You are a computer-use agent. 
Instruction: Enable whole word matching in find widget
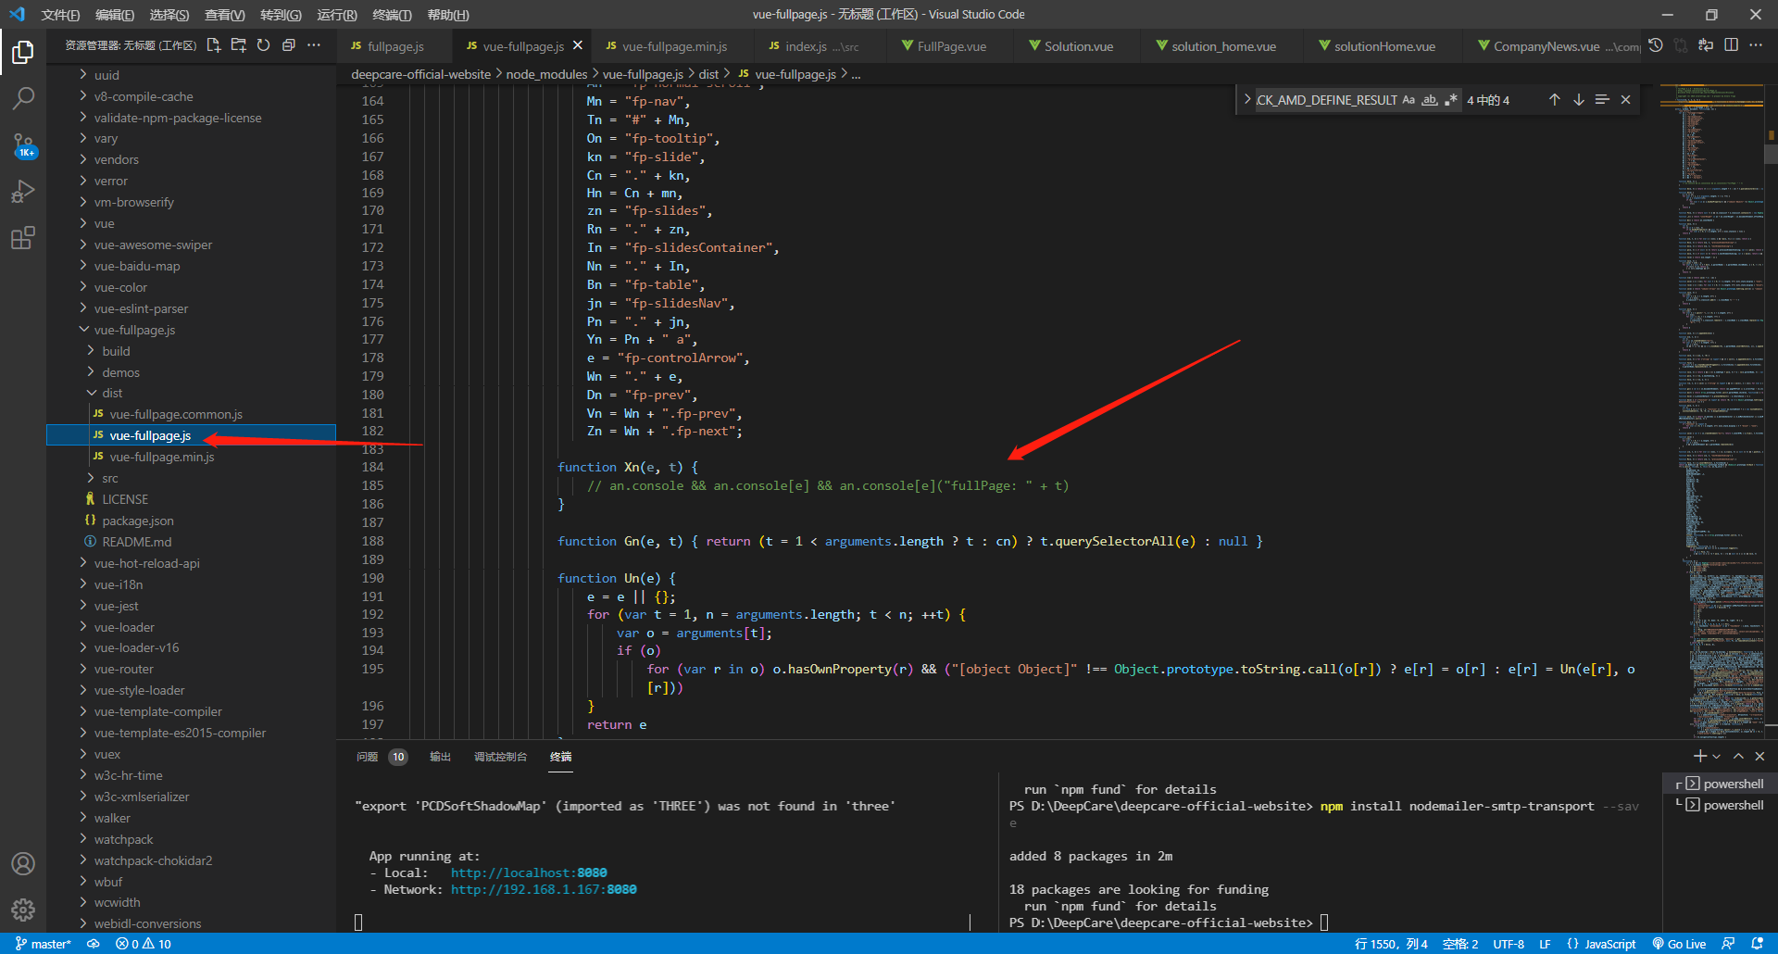point(1430,99)
